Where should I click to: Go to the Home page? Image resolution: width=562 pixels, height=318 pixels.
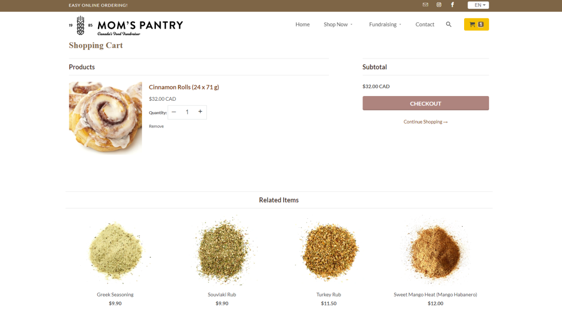[303, 24]
